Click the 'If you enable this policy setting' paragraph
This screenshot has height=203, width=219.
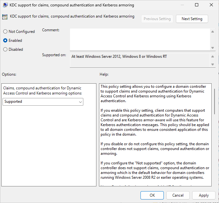(155, 122)
